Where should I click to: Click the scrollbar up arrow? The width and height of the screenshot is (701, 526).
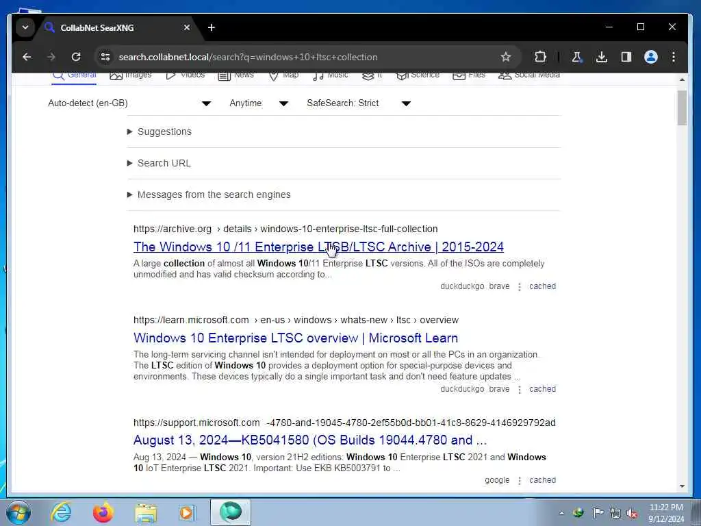682,79
